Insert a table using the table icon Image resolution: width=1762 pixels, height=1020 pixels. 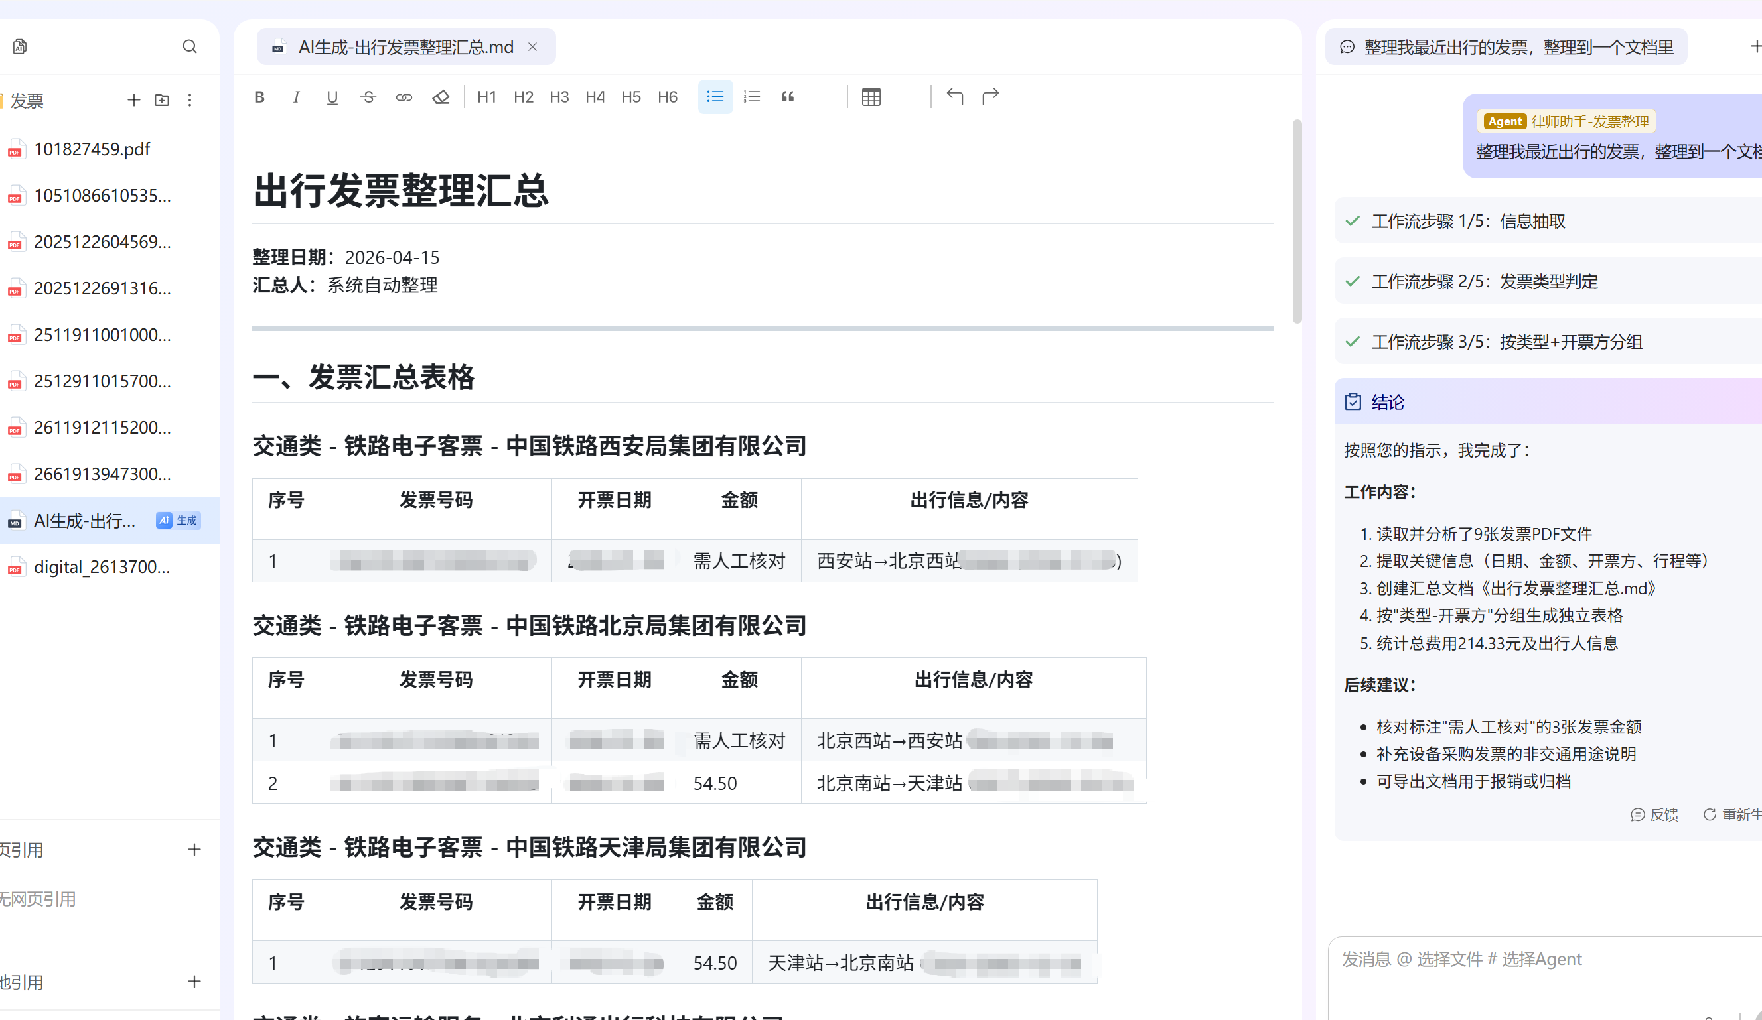pos(871,96)
